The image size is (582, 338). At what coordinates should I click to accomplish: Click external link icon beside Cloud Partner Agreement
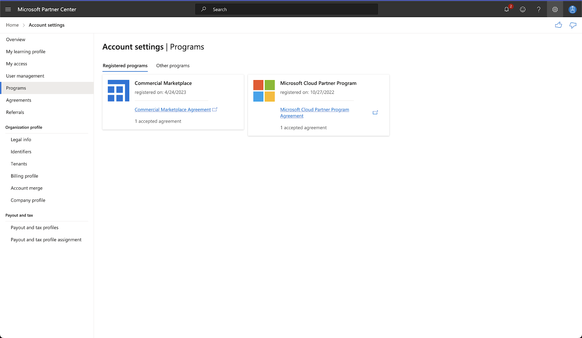point(375,113)
